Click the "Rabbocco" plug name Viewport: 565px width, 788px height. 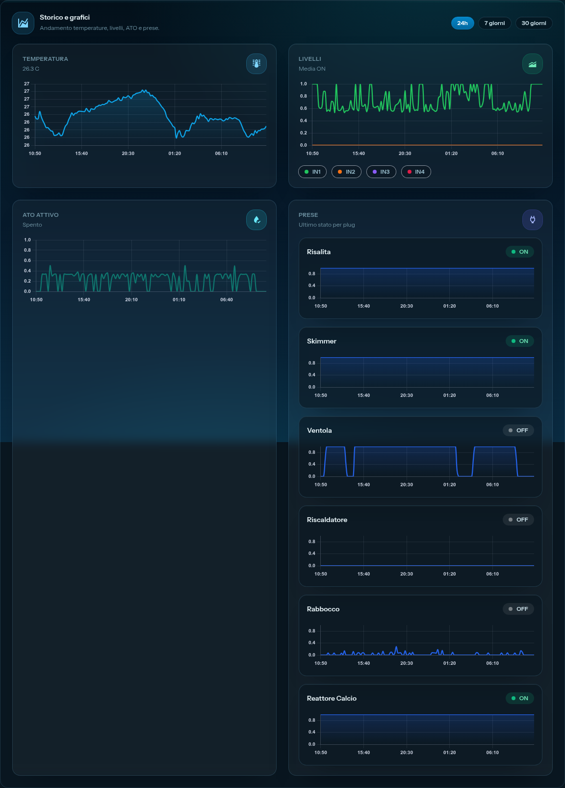[323, 609]
